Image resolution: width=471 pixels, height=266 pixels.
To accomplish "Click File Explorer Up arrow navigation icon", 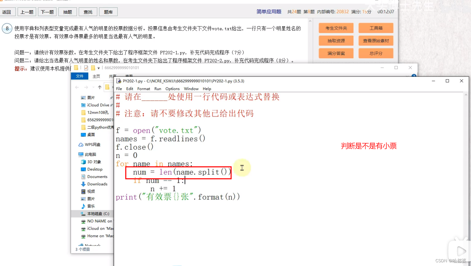I will point(100,87).
